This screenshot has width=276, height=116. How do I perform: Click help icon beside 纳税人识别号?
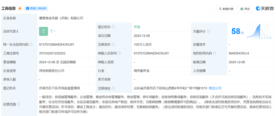(x=119, y=53)
